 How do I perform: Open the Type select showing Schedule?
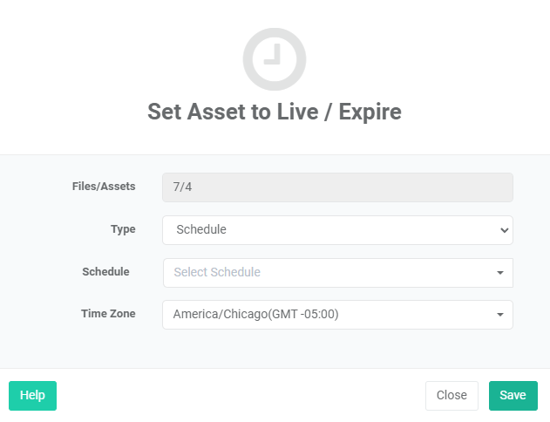pos(337,230)
